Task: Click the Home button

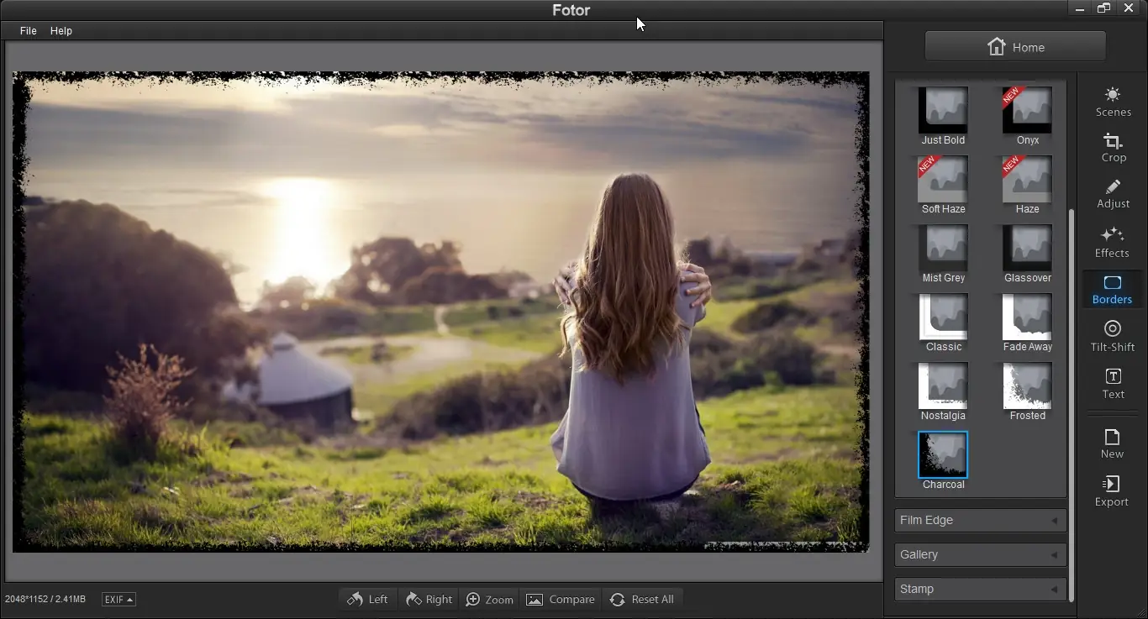Action: click(1015, 47)
